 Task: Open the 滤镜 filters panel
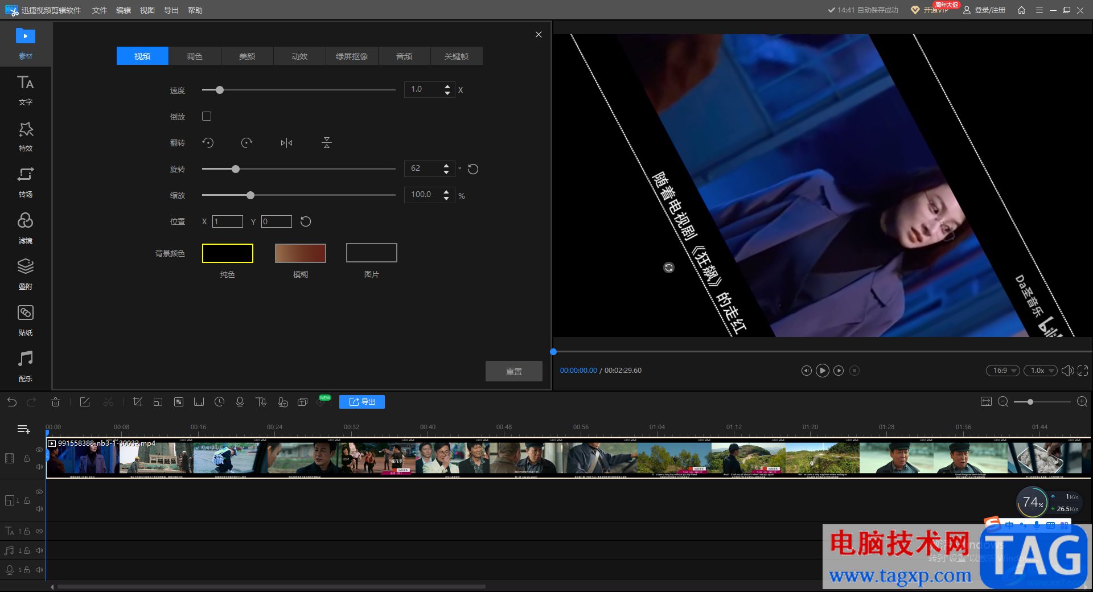click(25, 228)
